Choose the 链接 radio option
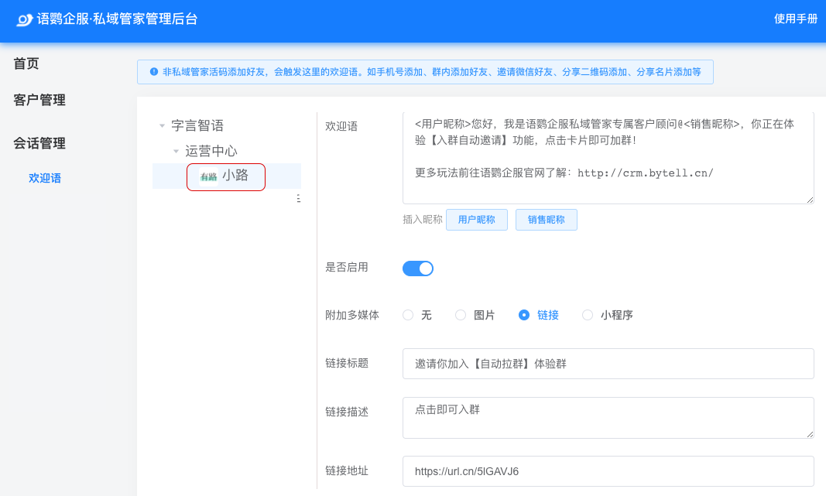 [524, 315]
